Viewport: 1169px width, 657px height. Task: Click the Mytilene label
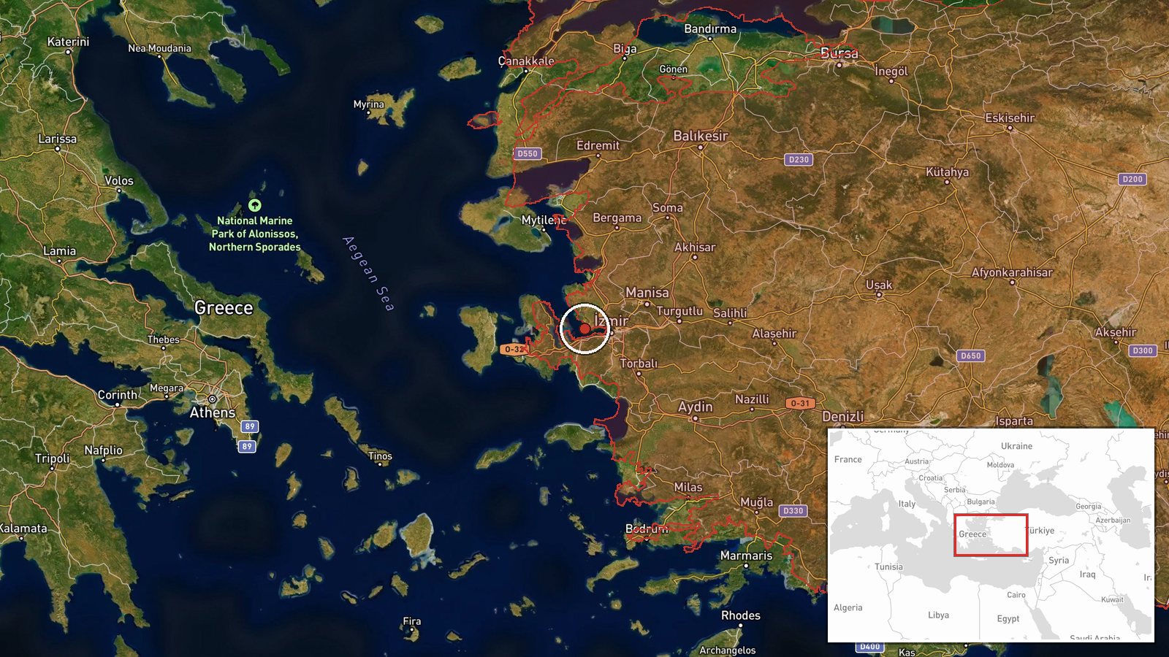[x=544, y=220]
